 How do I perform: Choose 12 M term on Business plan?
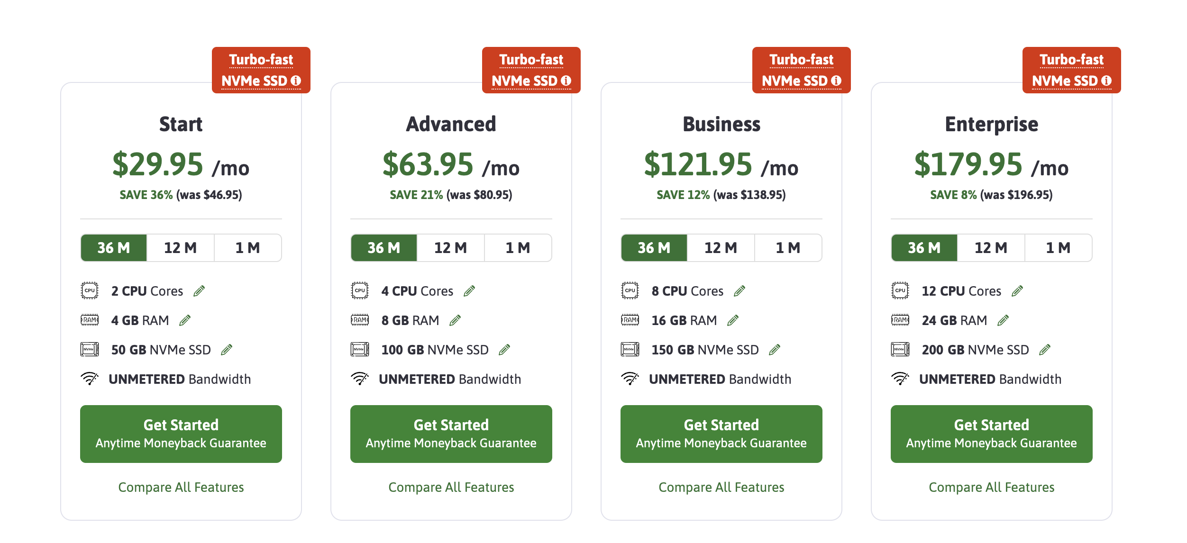click(x=721, y=248)
